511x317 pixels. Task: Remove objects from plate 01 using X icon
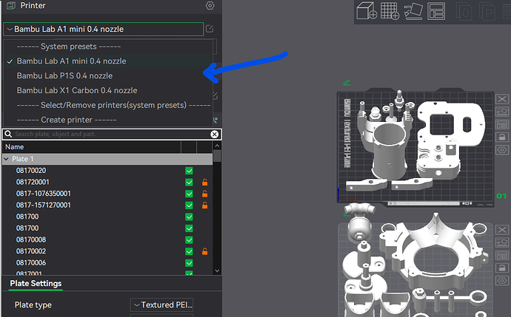[x=502, y=99]
